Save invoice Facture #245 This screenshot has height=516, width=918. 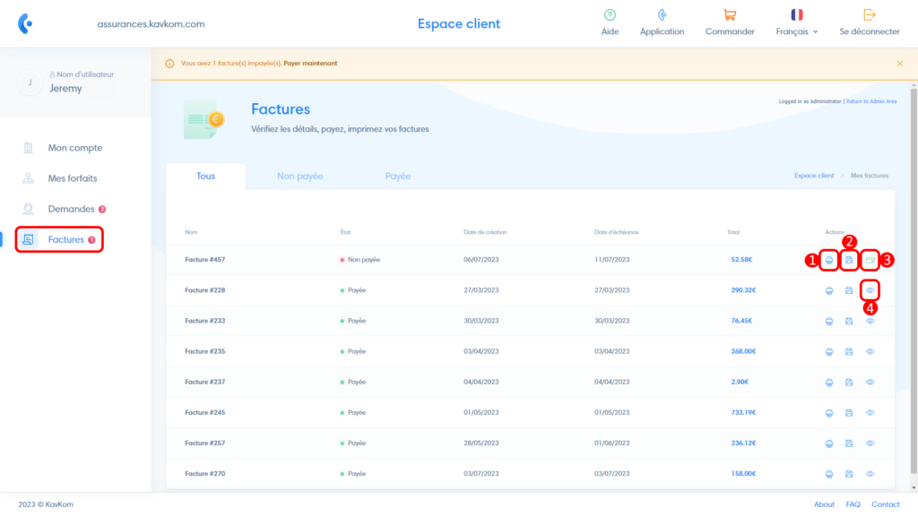point(849,412)
